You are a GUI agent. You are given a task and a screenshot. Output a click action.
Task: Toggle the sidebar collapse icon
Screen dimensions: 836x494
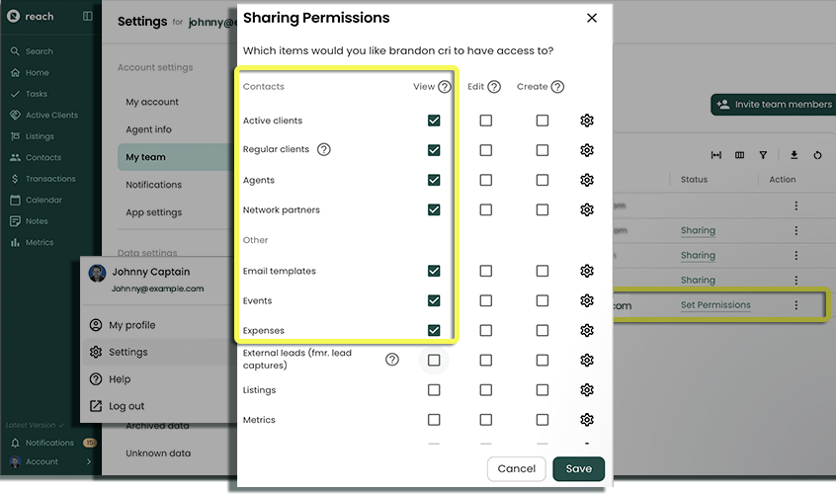88,17
